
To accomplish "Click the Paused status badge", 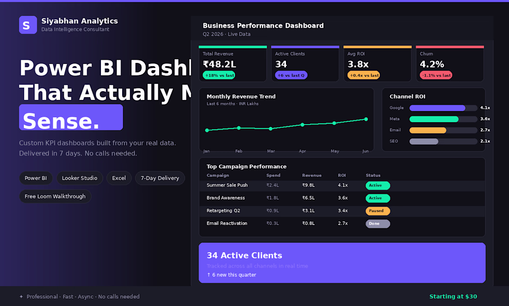I will tap(378, 211).
